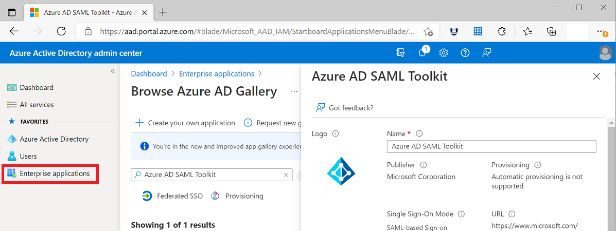The width and height of the screenshot is (616, 231).
Task: Open more options ellipsis beside gallery title
Action: coord(294,91)
